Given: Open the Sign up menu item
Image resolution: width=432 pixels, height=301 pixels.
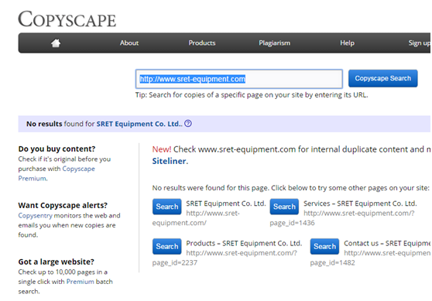Looking at the screenshot, I should tap(420, 43).
